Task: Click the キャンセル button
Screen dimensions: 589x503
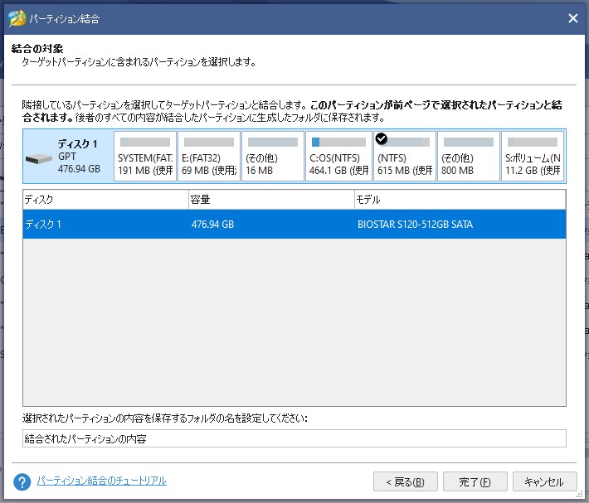Action: click(x=544, y=481)
